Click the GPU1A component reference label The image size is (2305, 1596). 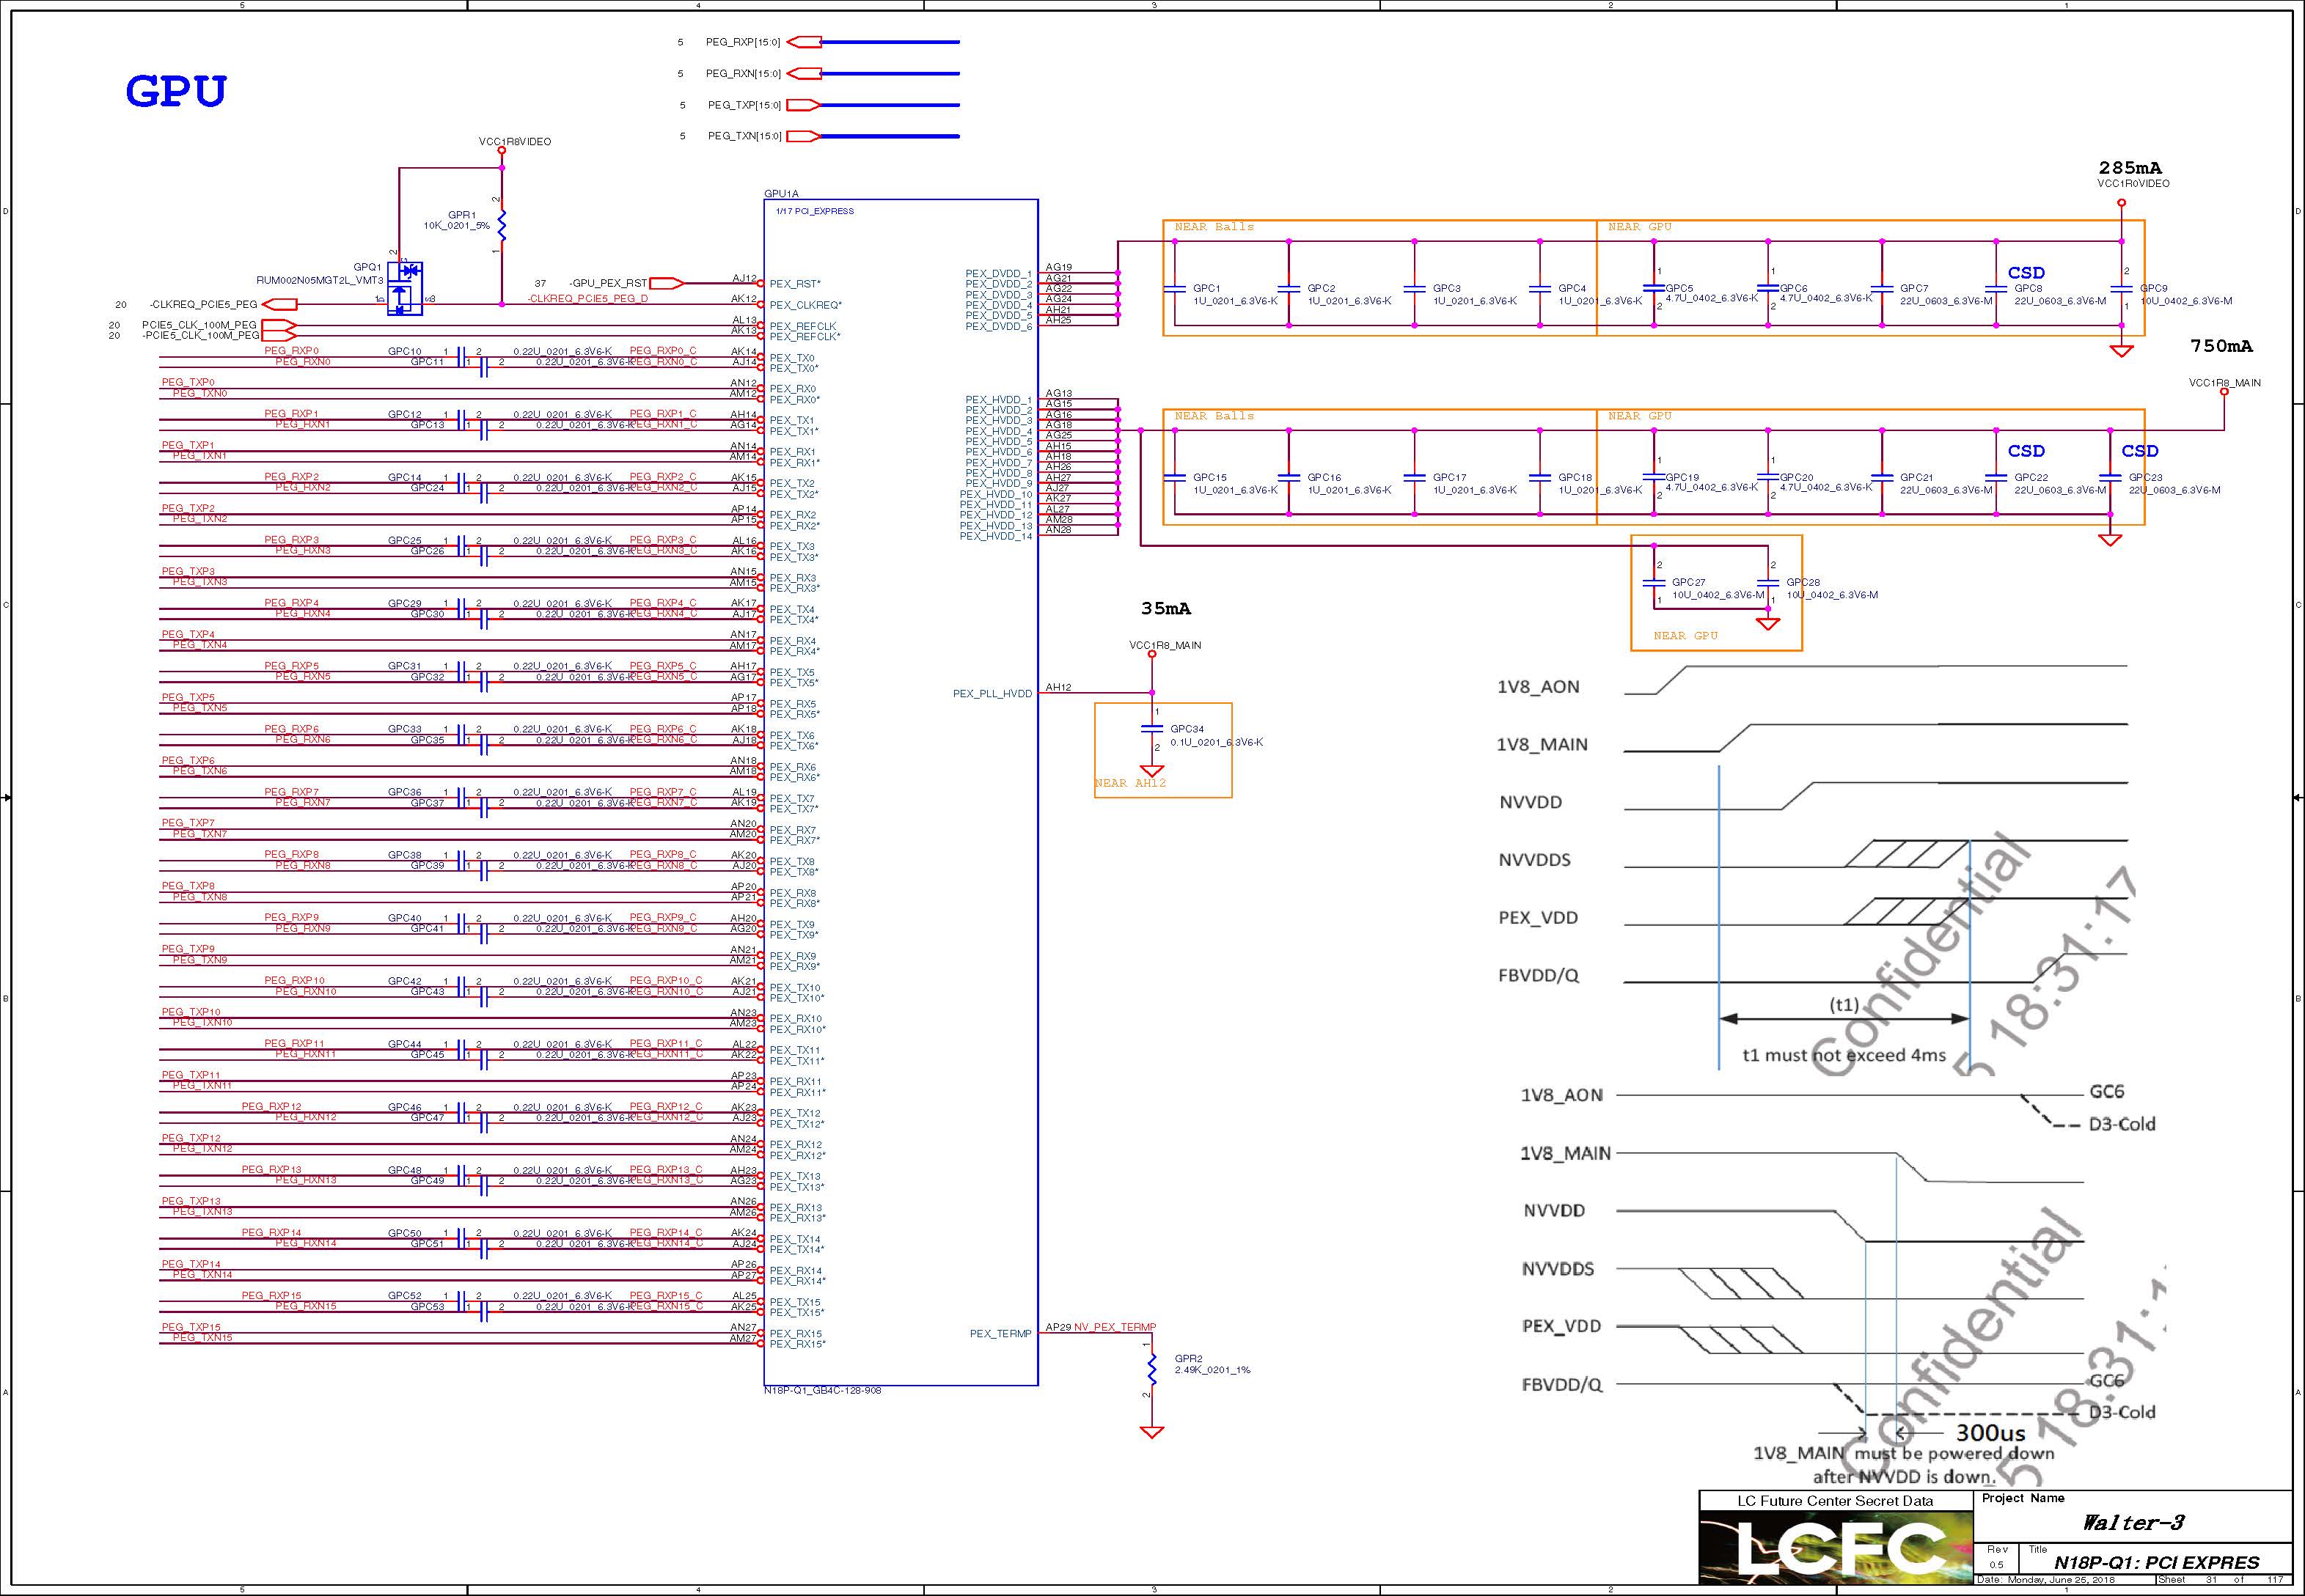pos(781,193)
